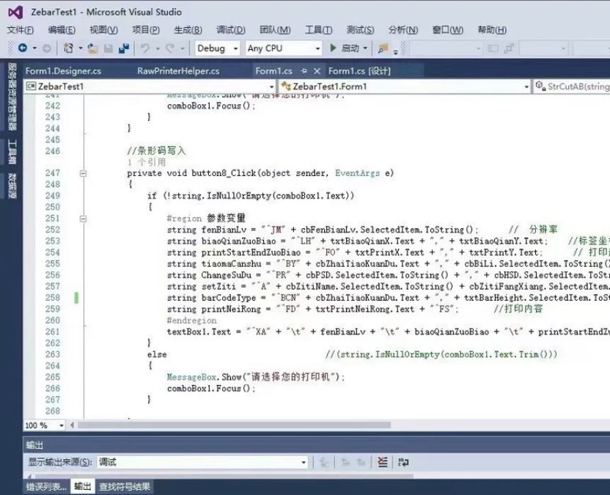Click the Go to Previous Message icon

345,462
